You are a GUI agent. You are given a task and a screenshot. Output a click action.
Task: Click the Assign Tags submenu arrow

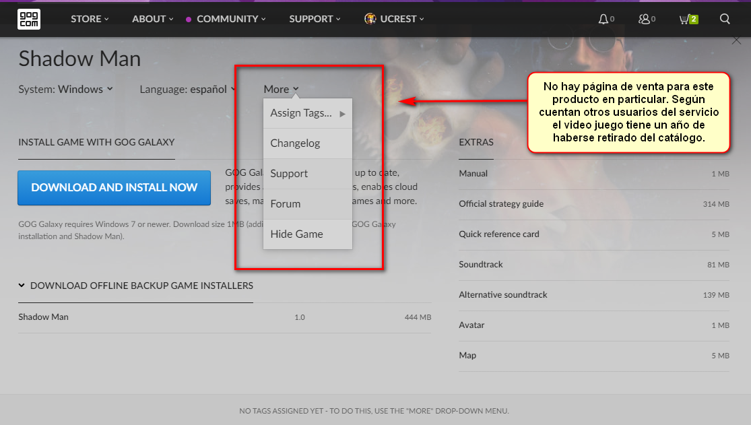(342, 114)
